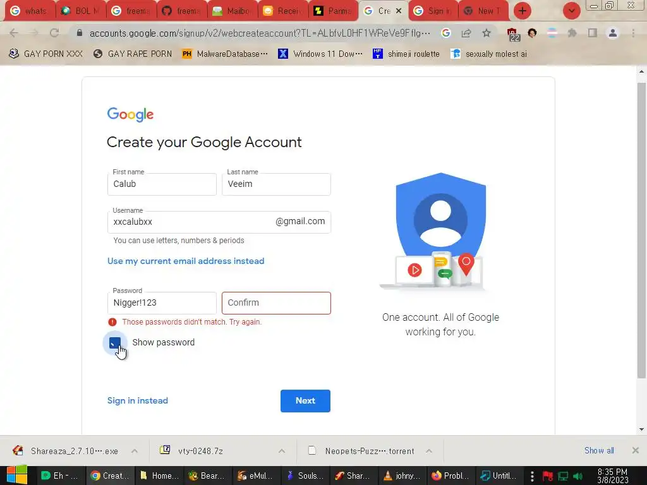Viewport: 647px width, 485px height.
Task: Close the active 'Cre' tab
Action: [399, 11]
